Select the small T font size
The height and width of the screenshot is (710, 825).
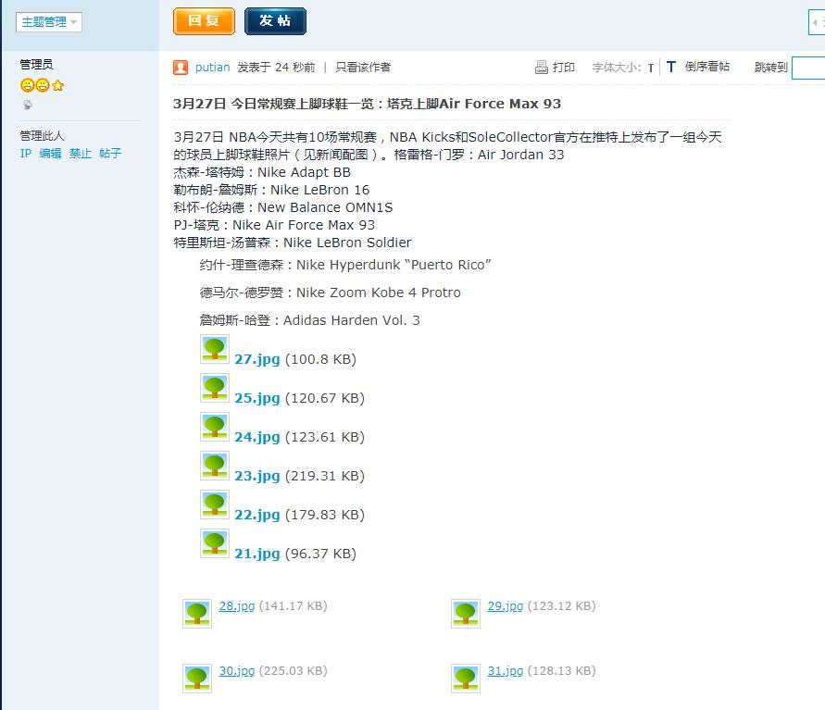point(651,68)
